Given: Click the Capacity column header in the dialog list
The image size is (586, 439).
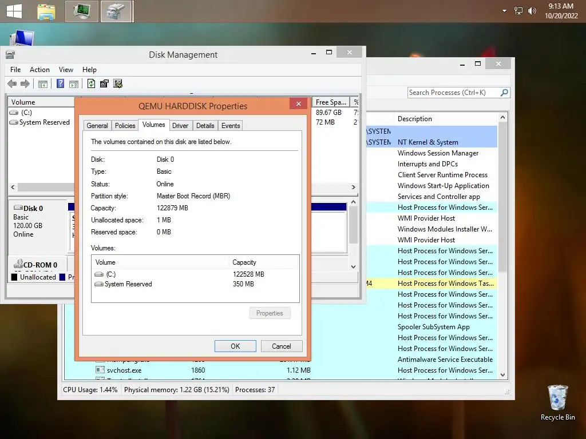Looking at the screenshot, I should click(x=264, y=262).
